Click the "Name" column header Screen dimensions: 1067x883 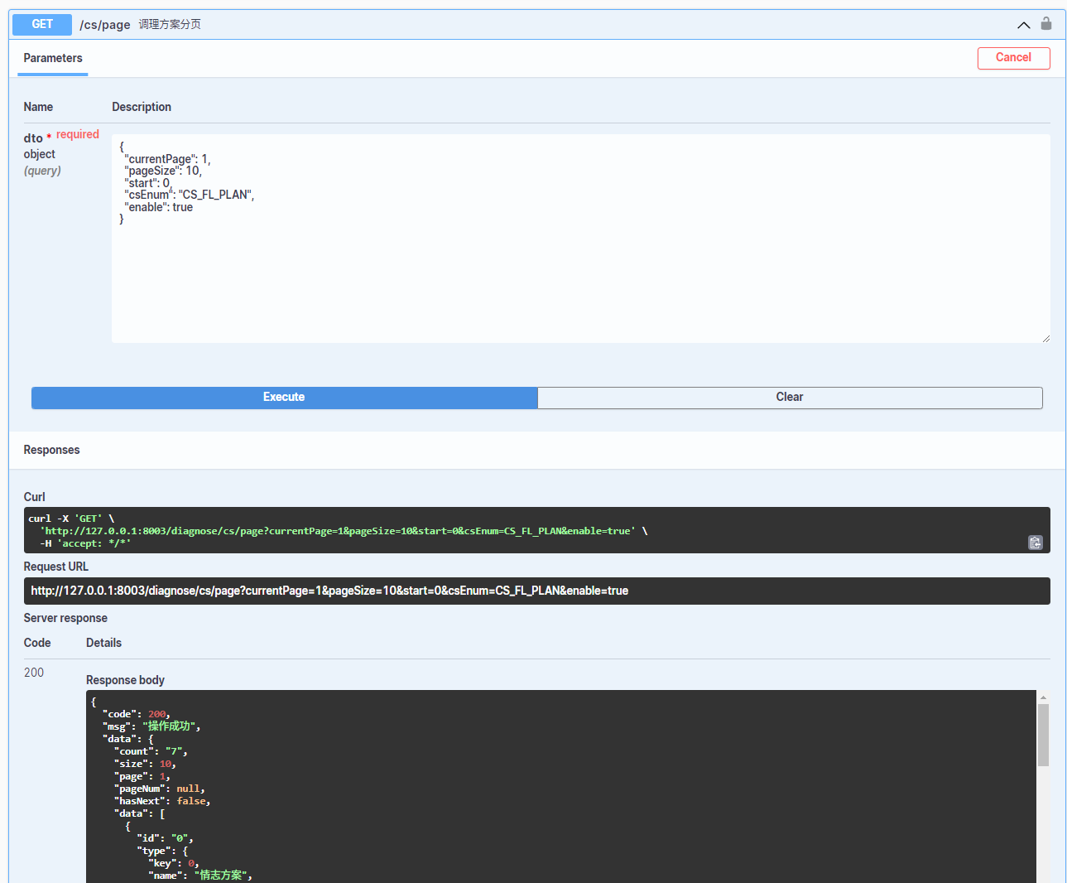coord(38,107)
